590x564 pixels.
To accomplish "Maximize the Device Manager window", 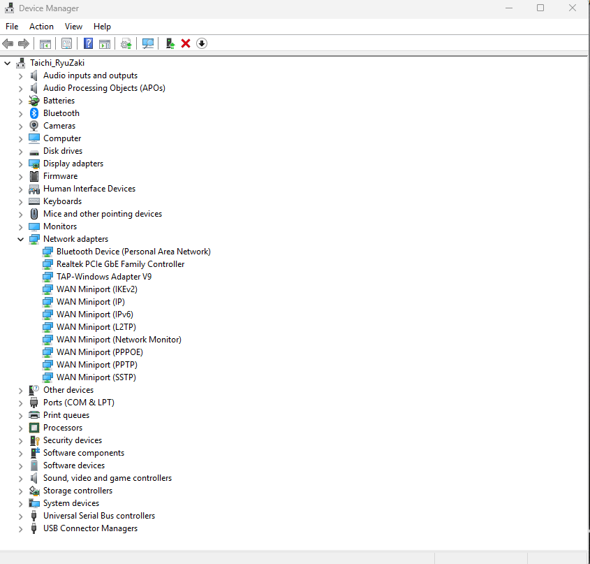I will pos(540,8).
